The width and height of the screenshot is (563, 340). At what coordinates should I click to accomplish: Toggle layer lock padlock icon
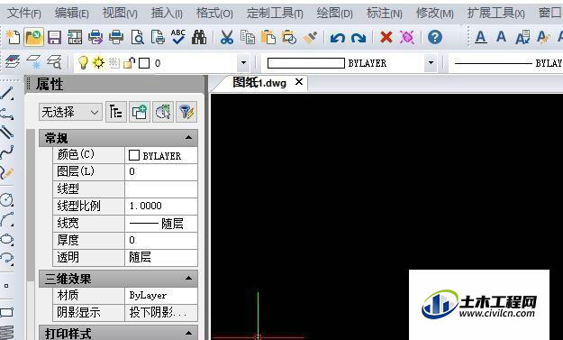129,63
